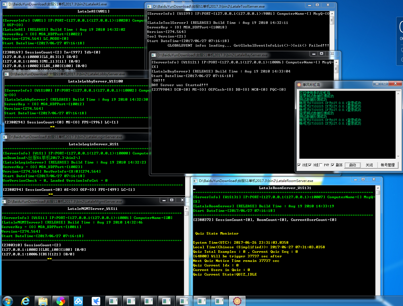
Task: Click the scrollbar thumb in LataleMgmtServer window
Action: point(186,213)
